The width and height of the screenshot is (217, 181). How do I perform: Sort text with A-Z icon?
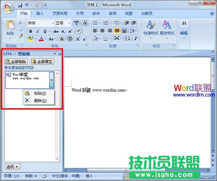[127, 38]
